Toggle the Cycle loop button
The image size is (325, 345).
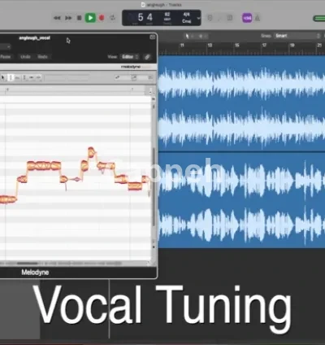tap(112, 18)
